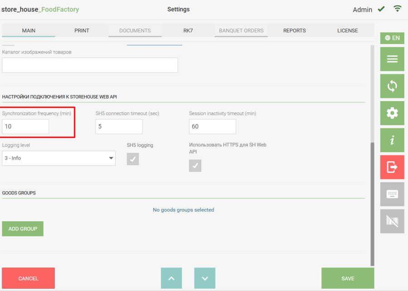Click the ADD GROUP button
This screenshot has width=408, height=291.
click(x=23, y=229)
